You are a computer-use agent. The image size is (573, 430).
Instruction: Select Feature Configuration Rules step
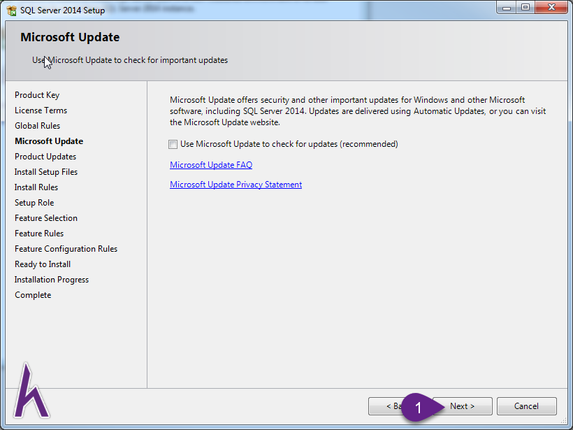coord(66,249)
